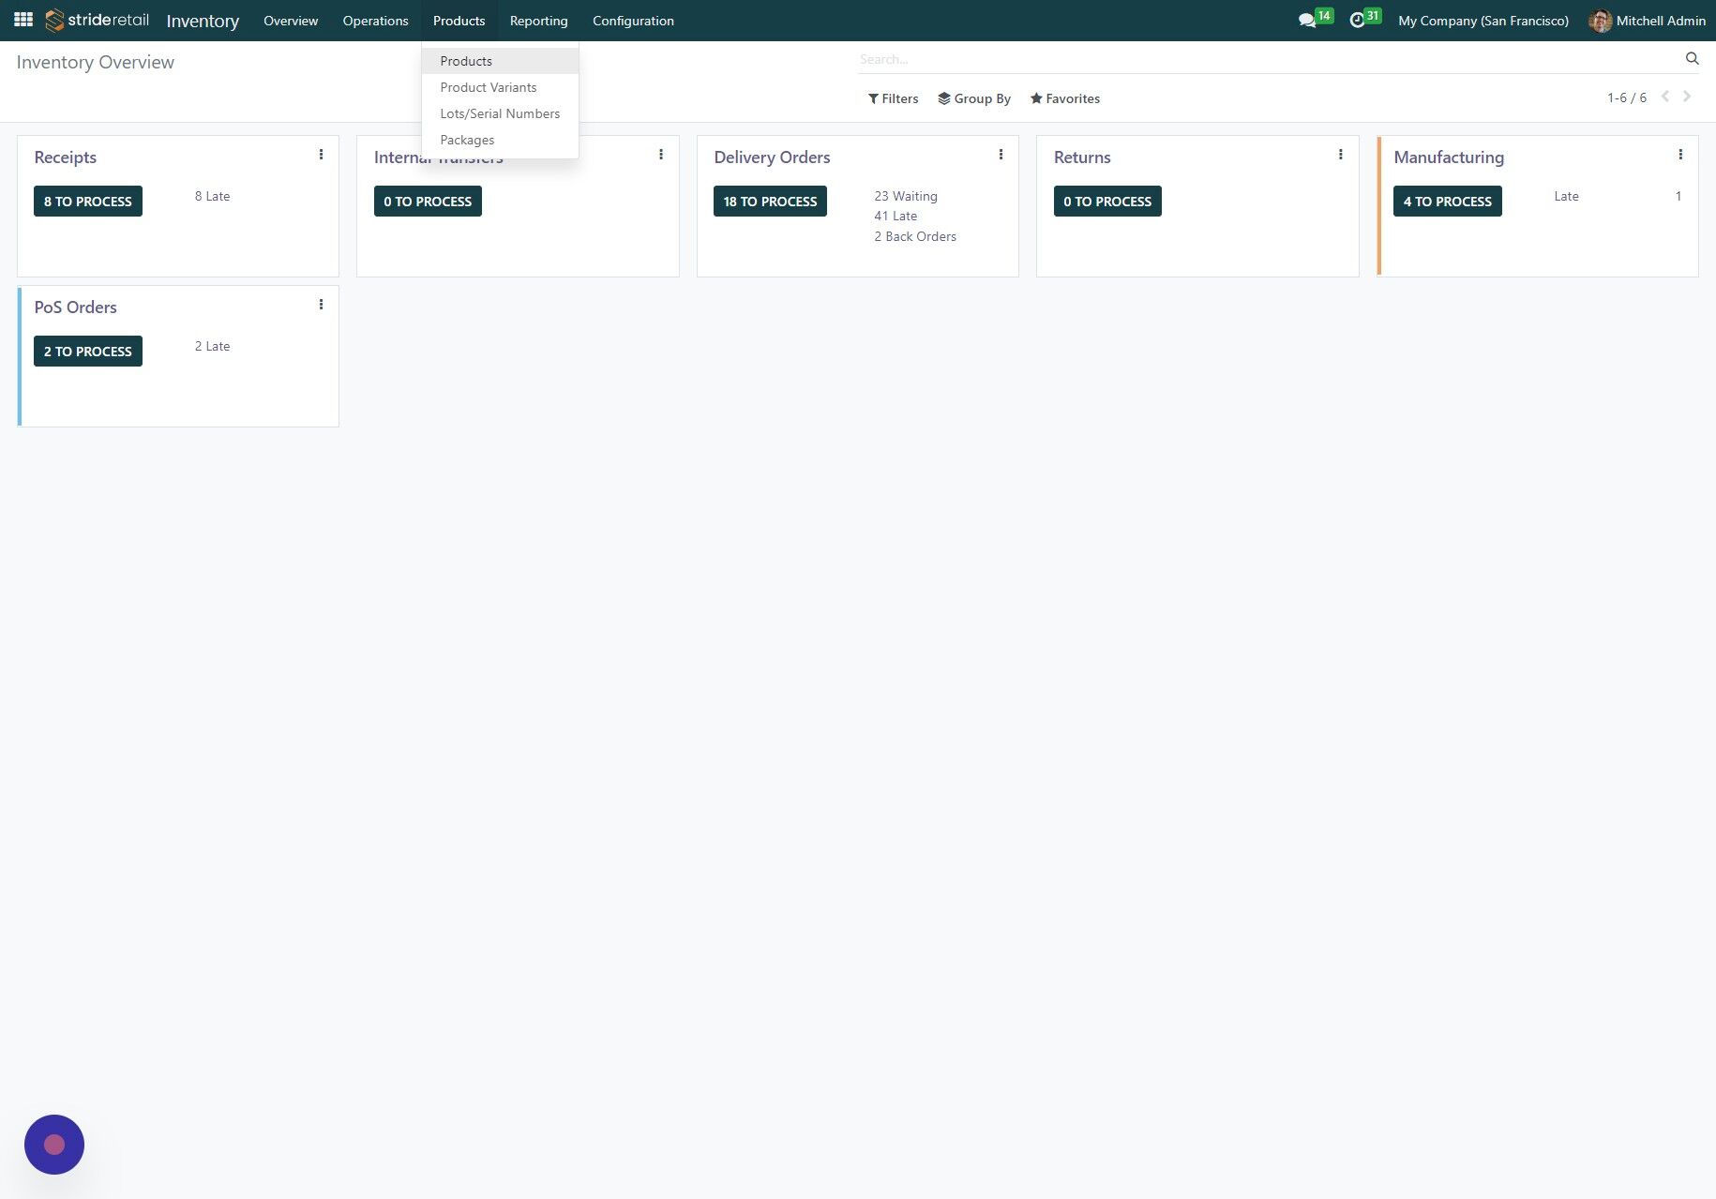The image size is (1716, 1199).
Task: Open Mitchell Admin user menu
Action: pyautogui.click(x=1648, y=21)
